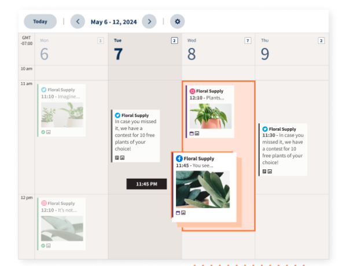346x266 pixels.
Task: Click Twitter icon on Tuesday contest post
Action: coord(117,115)
